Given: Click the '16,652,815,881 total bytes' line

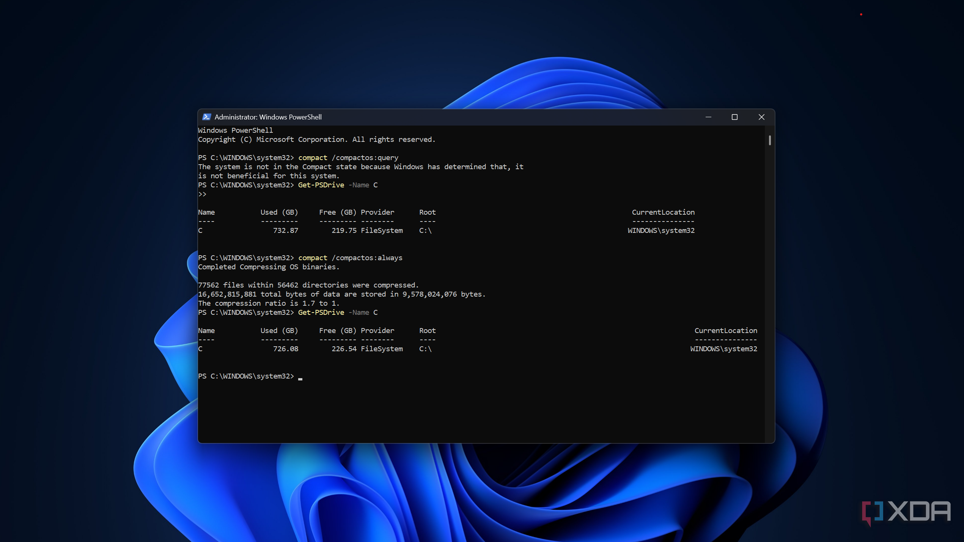Looking at the screenshot, I should click(341, 294).
